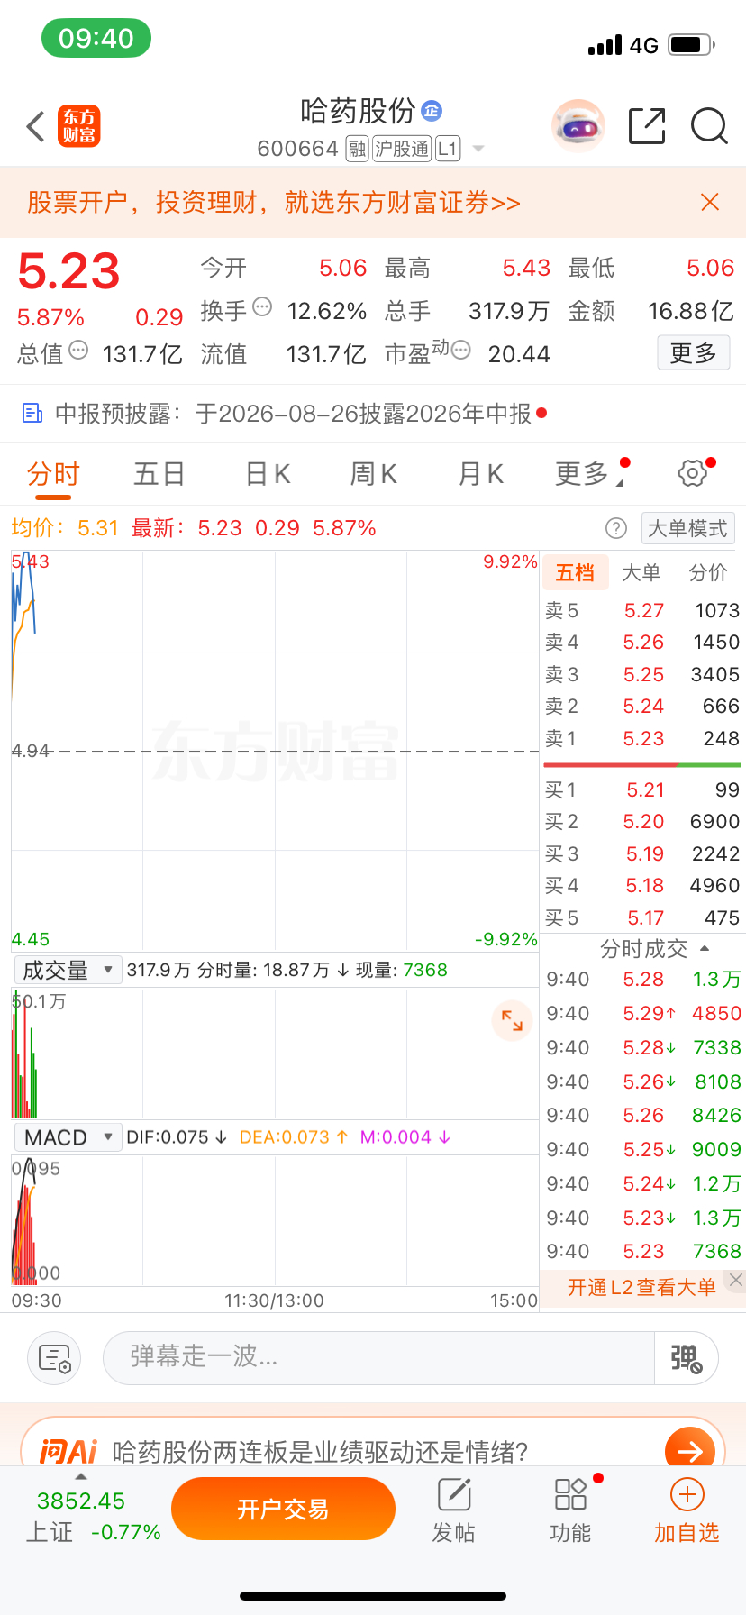Image resolution: width=746 pixels, height=1615 pixels.
Task: Toggle danmaku display with 弹 icon
Action: coord(686,1358)
